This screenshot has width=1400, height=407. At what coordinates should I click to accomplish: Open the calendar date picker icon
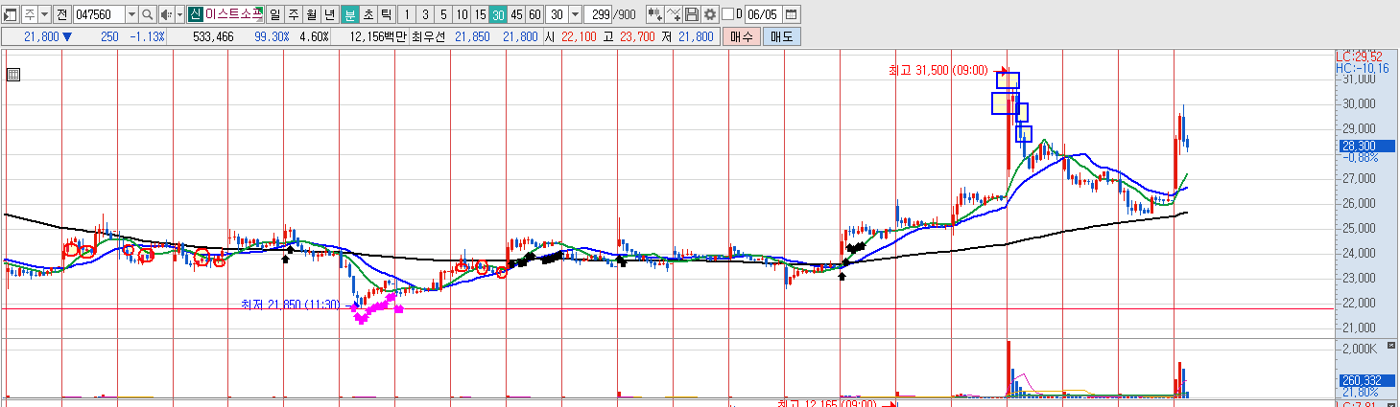pyautogui.click(x=791, y=14)
